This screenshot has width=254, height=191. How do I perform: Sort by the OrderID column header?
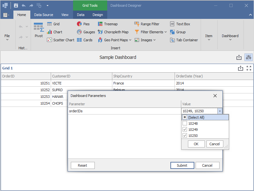(x=26, y=76)
